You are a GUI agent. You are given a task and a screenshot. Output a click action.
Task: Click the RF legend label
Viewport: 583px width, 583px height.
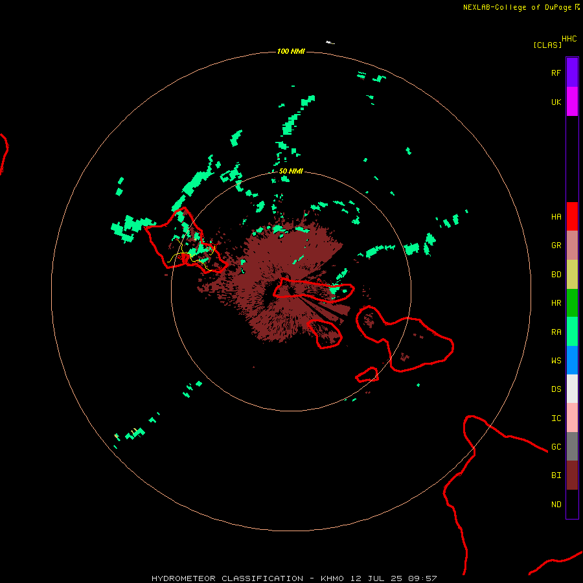pyautogui.click(x=556, y=73)
